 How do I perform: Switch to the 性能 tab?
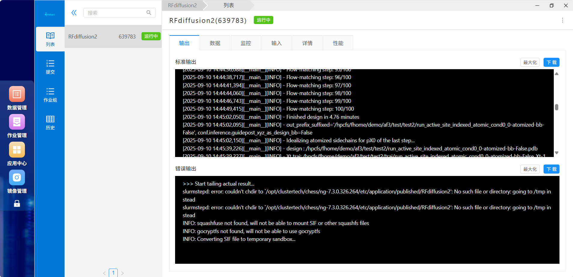point(338,43)
